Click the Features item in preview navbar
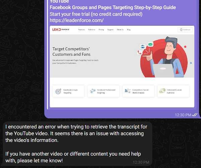This screenshot has height=168, width=201. pos(81,30)
